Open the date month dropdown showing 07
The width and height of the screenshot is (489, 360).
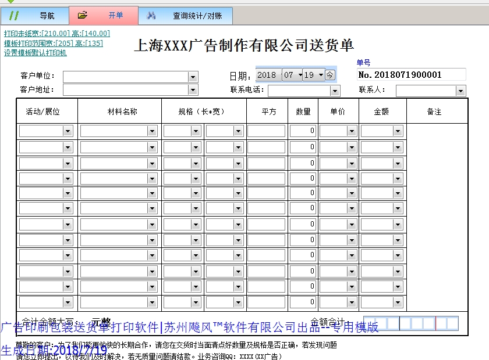click(x=300, y=75)
